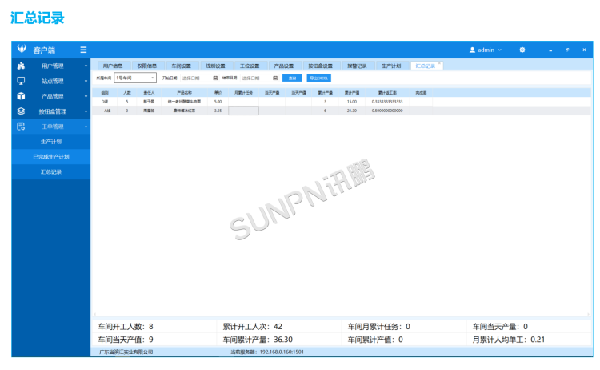
Task: Switch to the 预警记录 tab
Action: click(357, 66)
